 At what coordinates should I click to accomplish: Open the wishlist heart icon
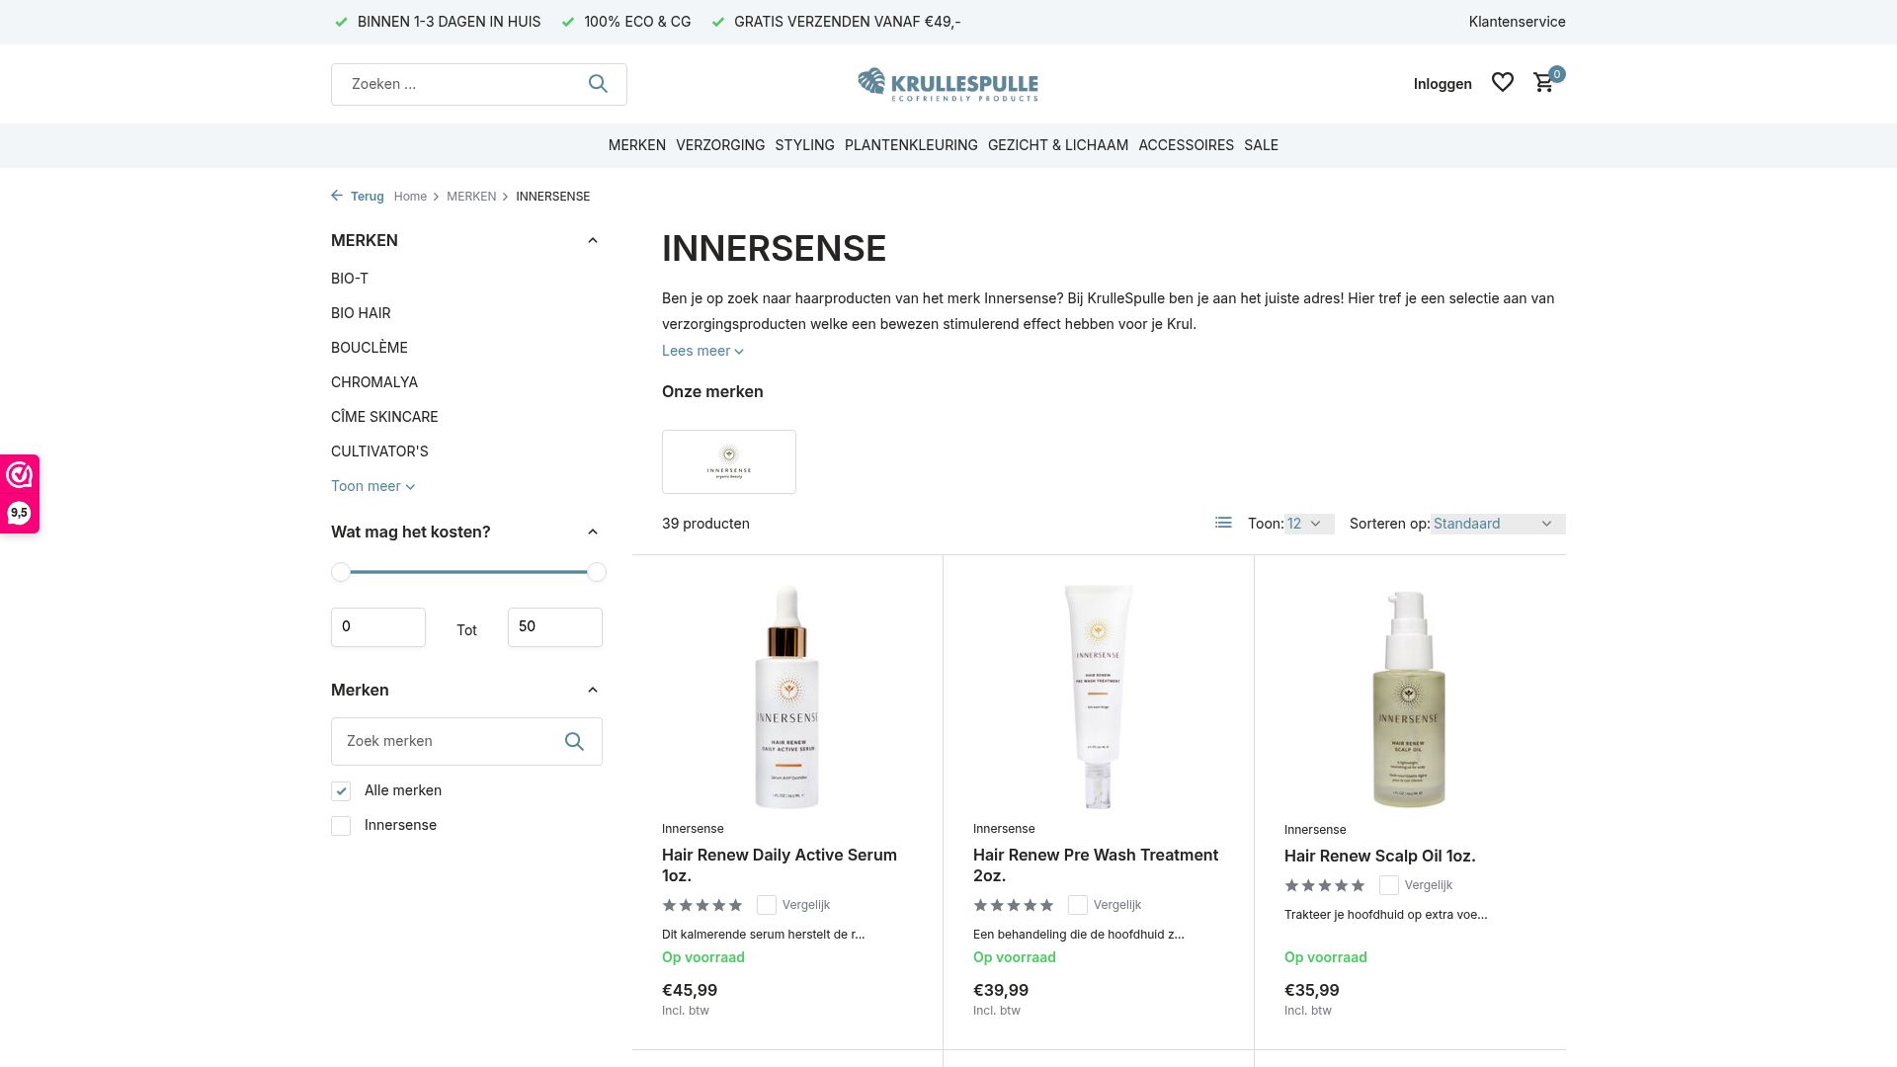(1502, 83)
